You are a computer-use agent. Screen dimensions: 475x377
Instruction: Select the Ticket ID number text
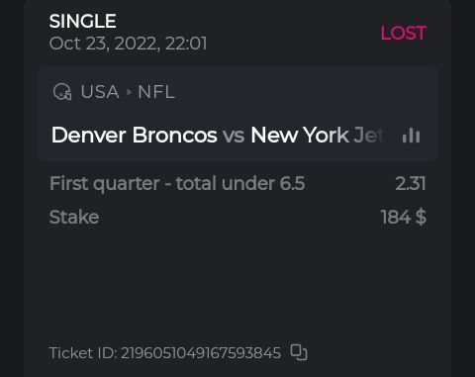201,353
